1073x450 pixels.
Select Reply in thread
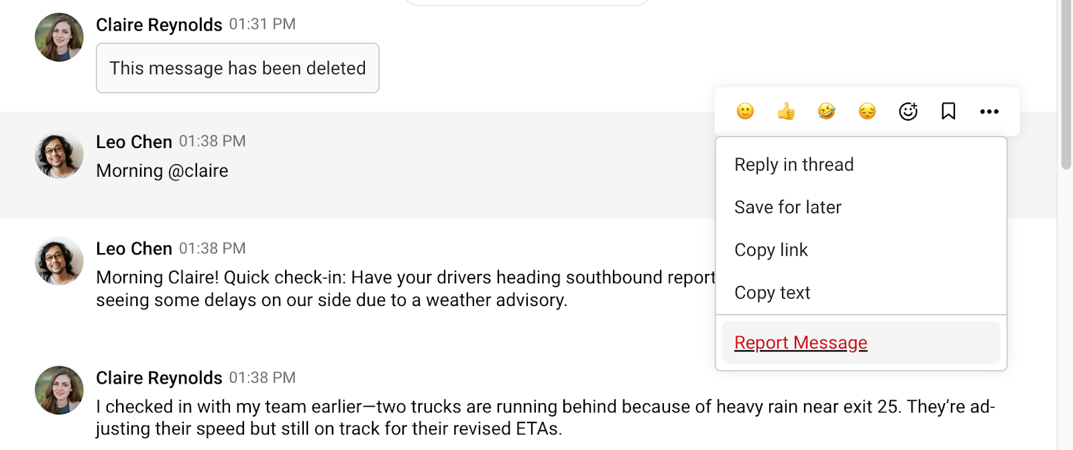pyautogui.click(x=794, y=165)
